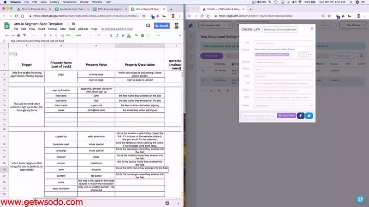This screenshot has height=207, width=369.
Task: Format selection as currency ($)
Action: tap(45, 35)
